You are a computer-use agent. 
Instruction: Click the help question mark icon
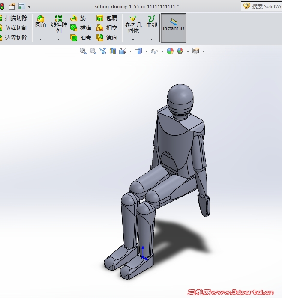247,6
